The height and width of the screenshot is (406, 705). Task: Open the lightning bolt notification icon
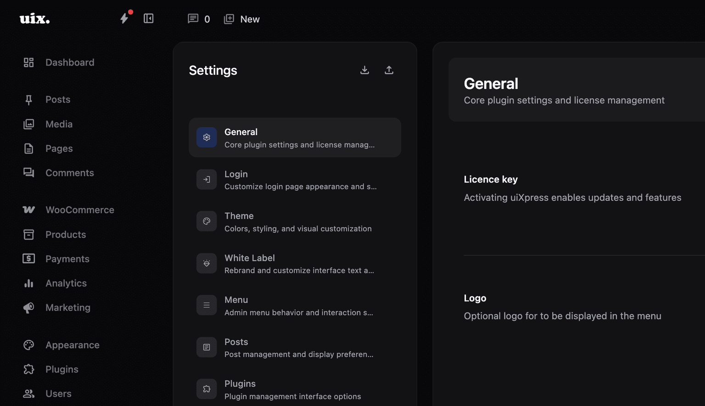pos(124,18)
